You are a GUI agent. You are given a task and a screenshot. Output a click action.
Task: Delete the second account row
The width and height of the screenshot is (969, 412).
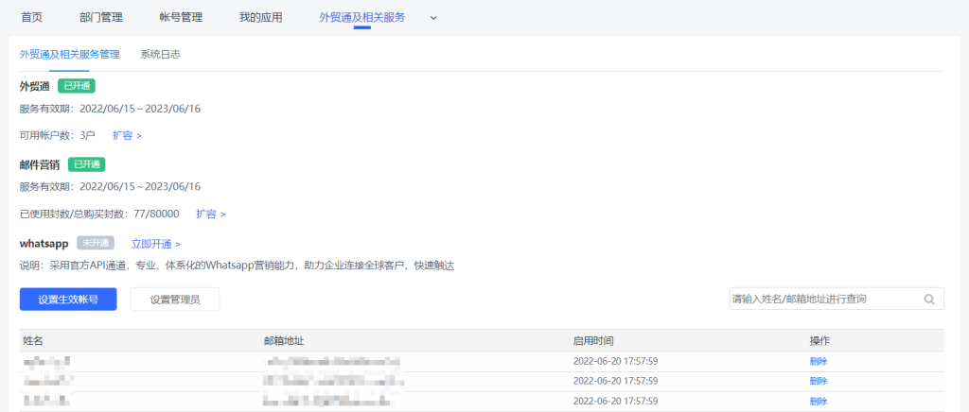point(819,381)
